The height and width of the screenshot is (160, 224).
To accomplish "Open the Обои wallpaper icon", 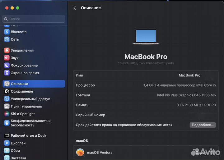I will pos(7,151).
